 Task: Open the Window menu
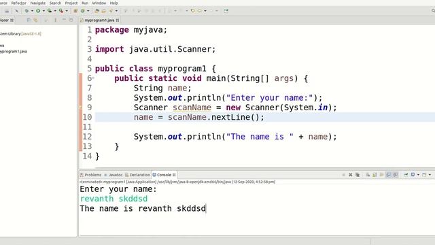pos(99,3)
